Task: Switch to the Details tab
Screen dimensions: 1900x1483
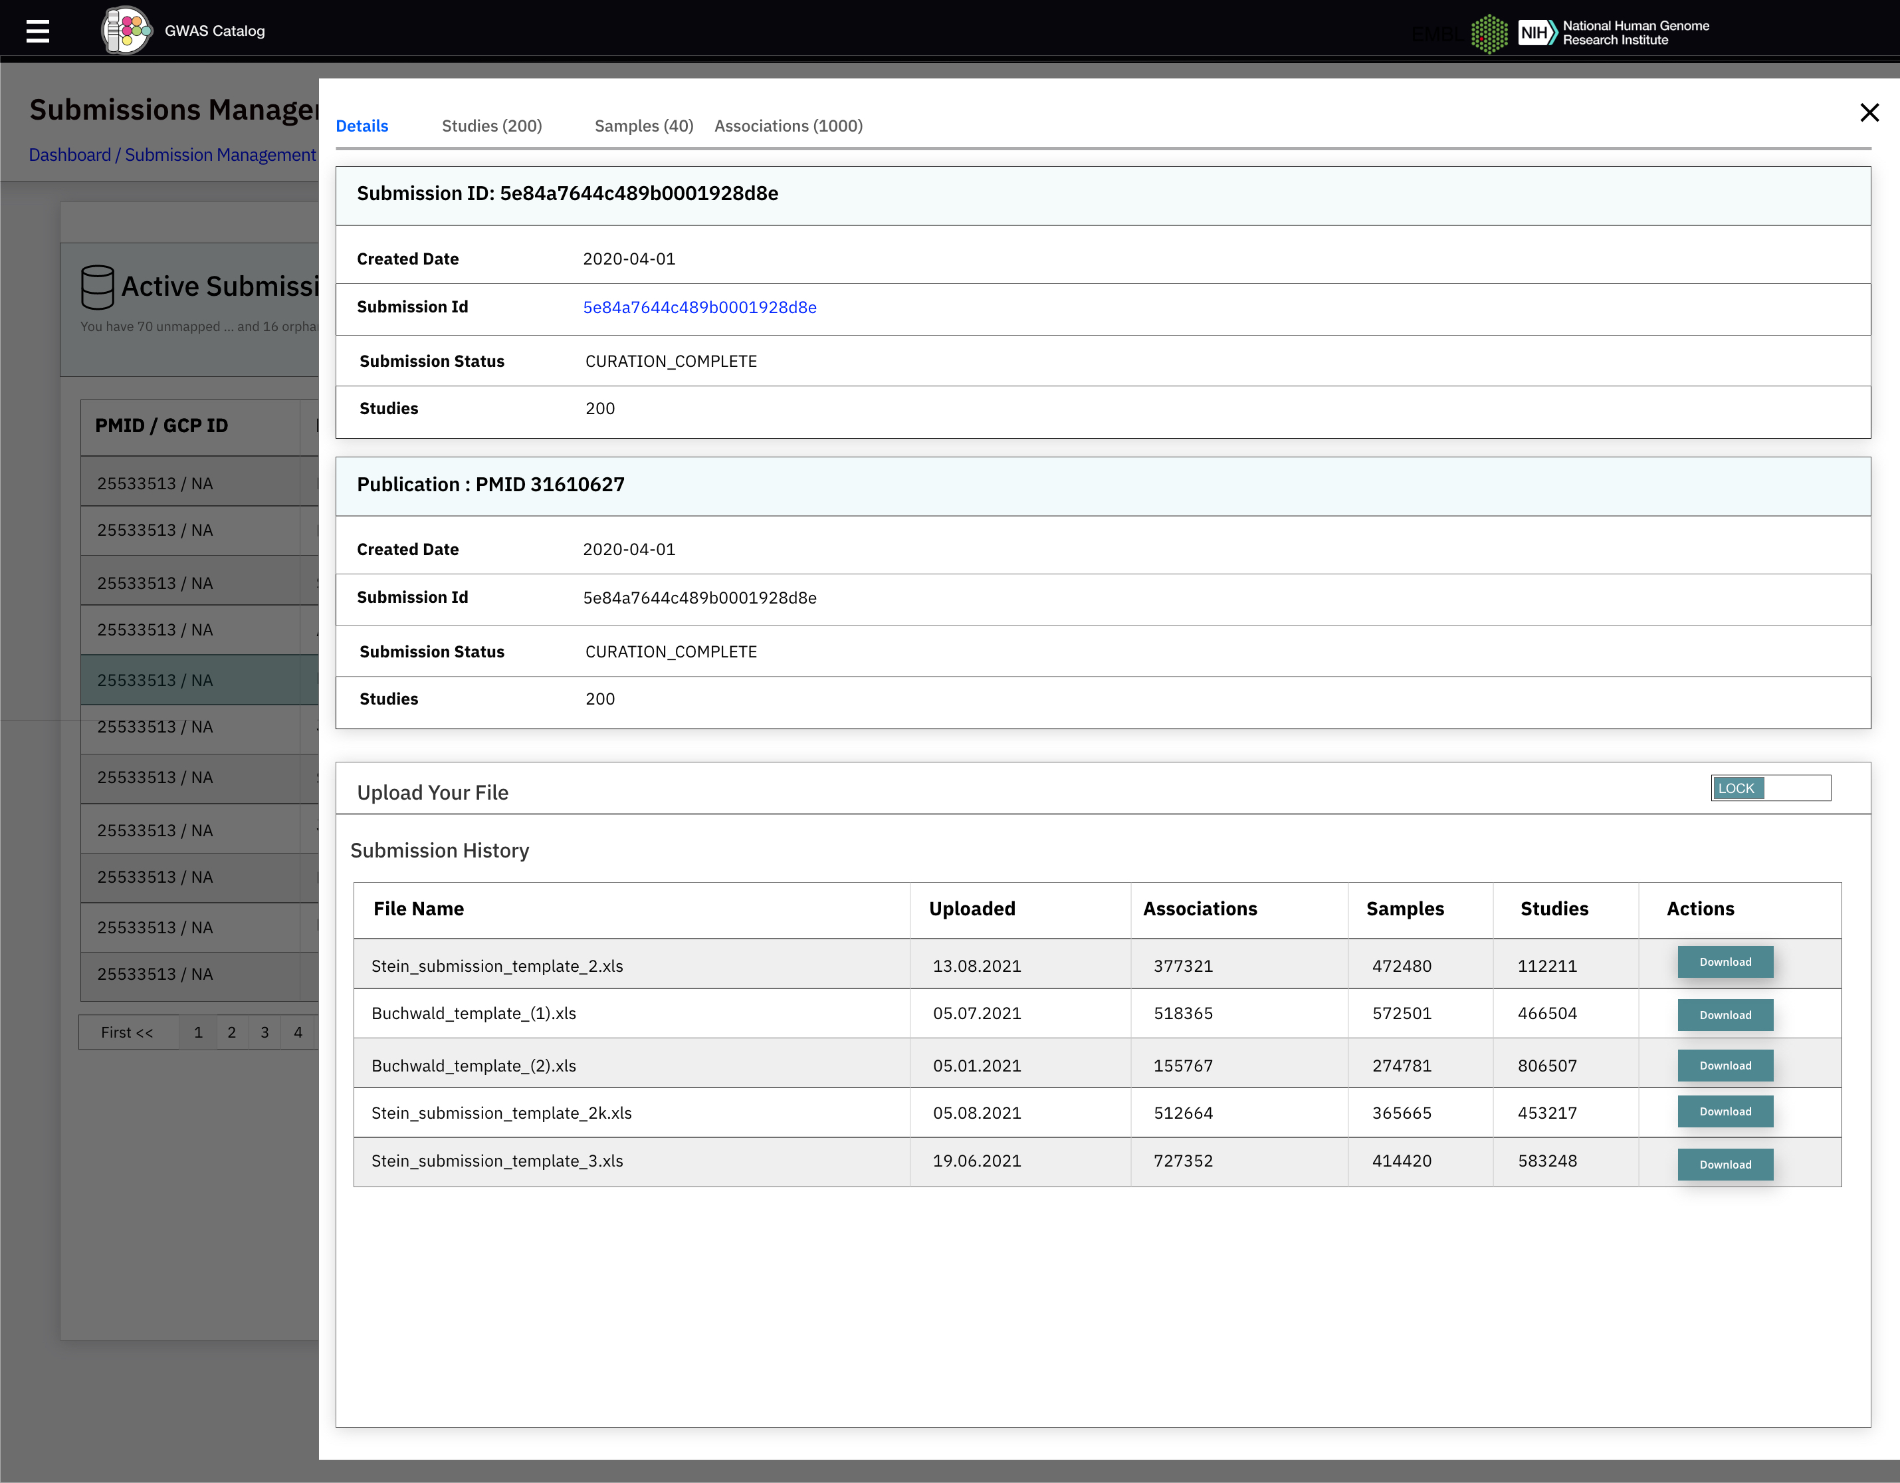Action: [362, 126]
